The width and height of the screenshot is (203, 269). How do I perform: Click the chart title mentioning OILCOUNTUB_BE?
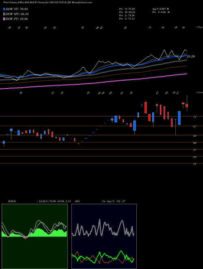pos(48,2)
